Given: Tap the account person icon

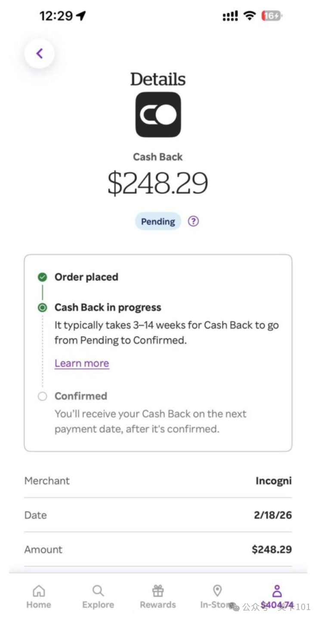Looking at the screenshot, I should tap(277, 590).
